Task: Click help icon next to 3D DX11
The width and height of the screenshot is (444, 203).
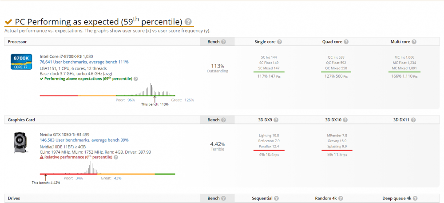Action: pyautogui.click(x=413, y=120)
